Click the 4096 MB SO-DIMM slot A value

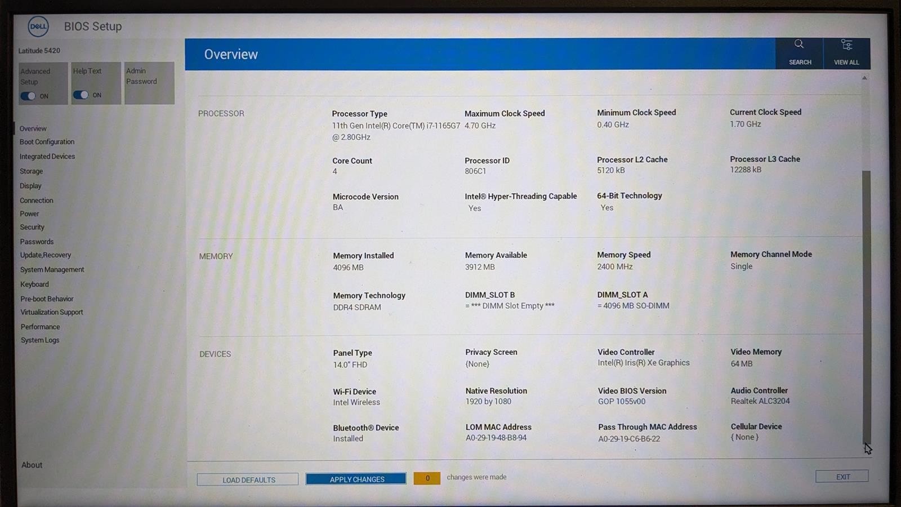point(634,306)
